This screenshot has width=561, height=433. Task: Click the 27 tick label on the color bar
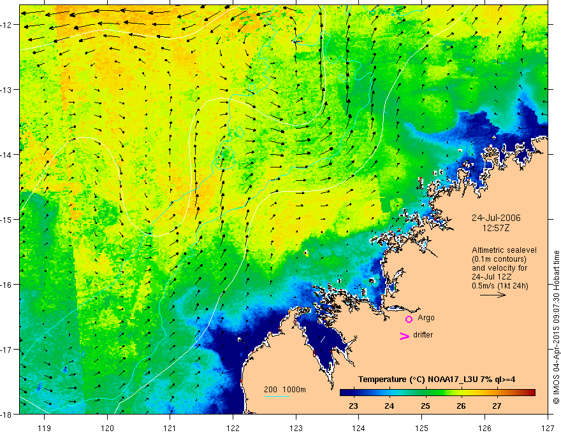click(497, 406)
